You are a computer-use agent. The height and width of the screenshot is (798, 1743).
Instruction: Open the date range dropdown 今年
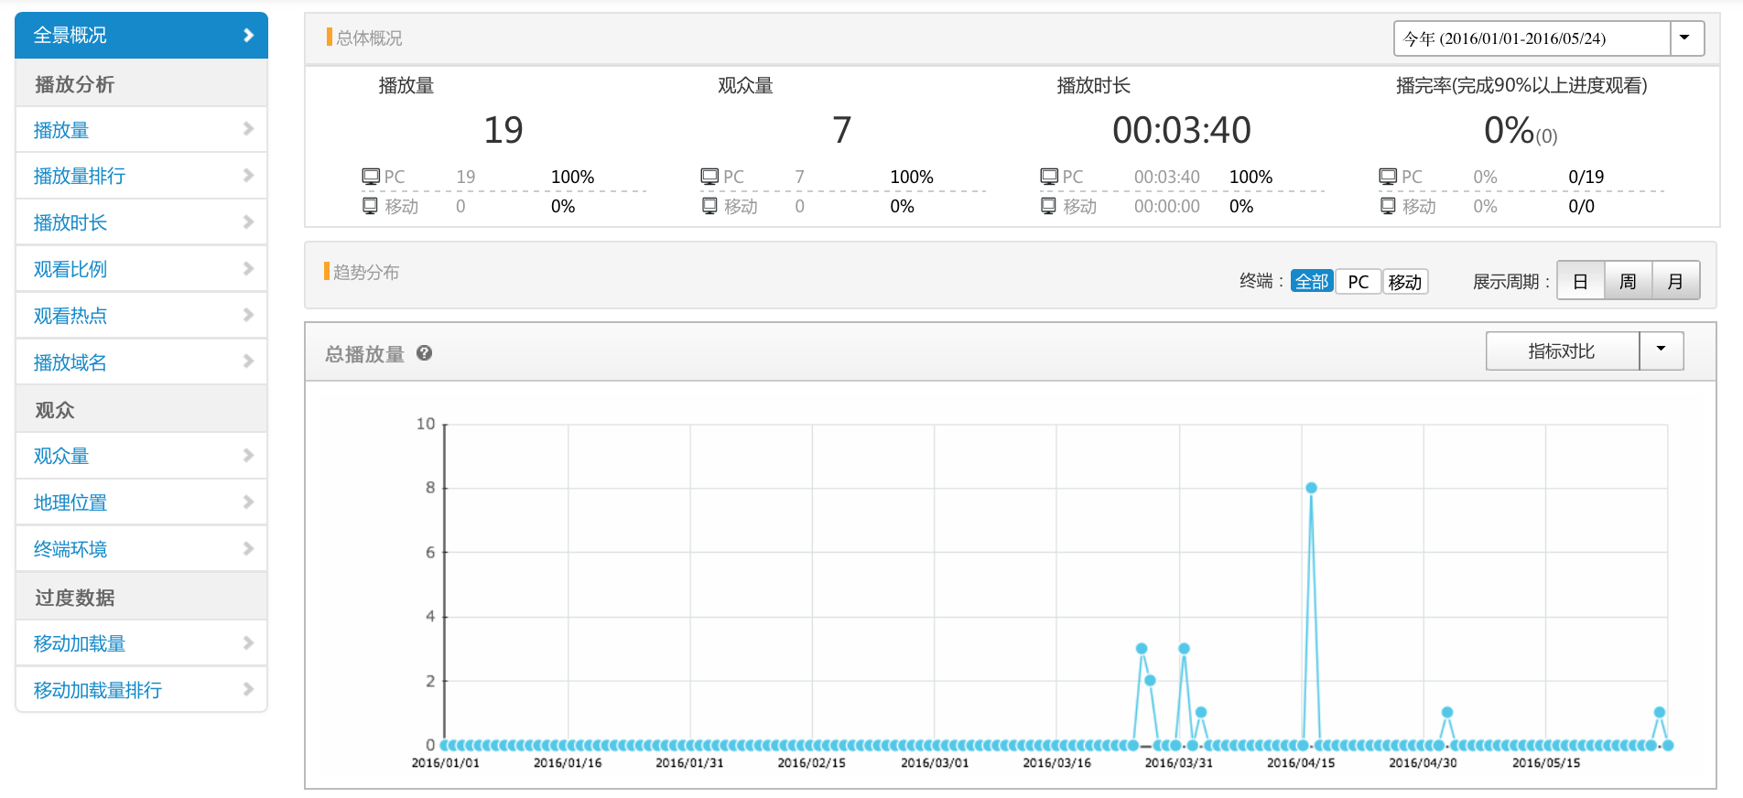pos(1547,38)
